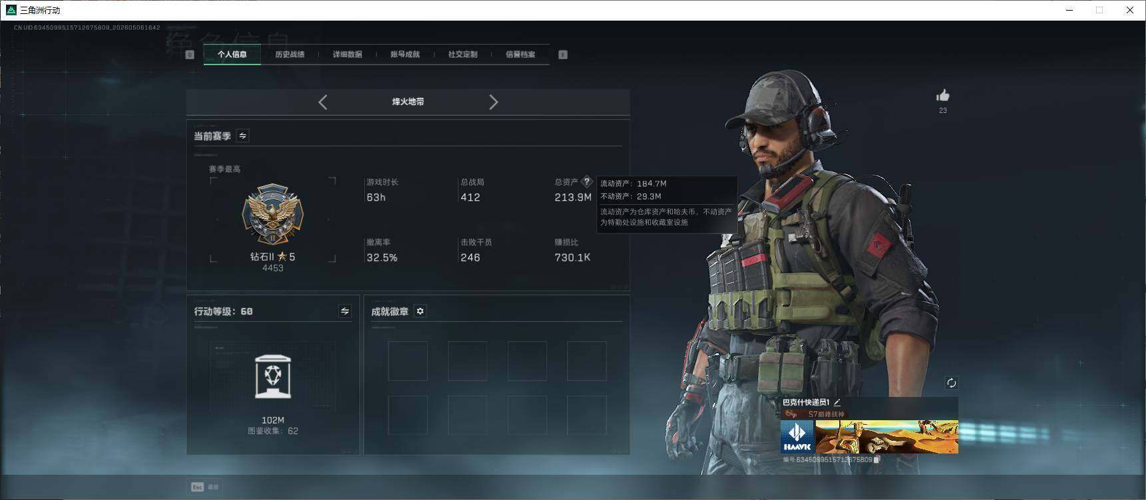Open the 历史战绩 tab

click(x=289, y=55)
